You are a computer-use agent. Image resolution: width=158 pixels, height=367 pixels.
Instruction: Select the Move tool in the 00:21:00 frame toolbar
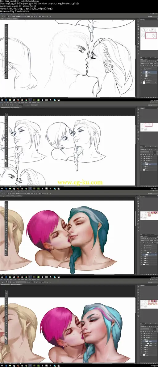tap(6, 27)
